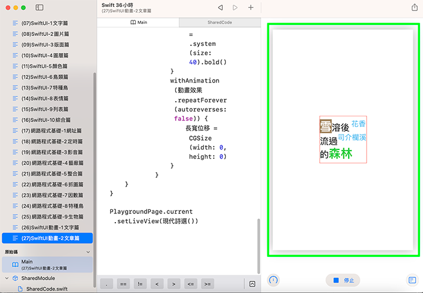The image size is (423, 293).
Task: Click the plus icon to add content
Action: pos(251,8)
